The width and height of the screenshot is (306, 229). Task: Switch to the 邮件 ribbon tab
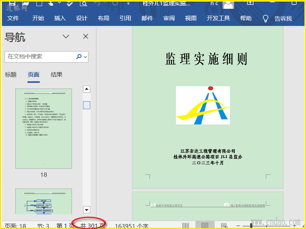[x=147, y=18]
